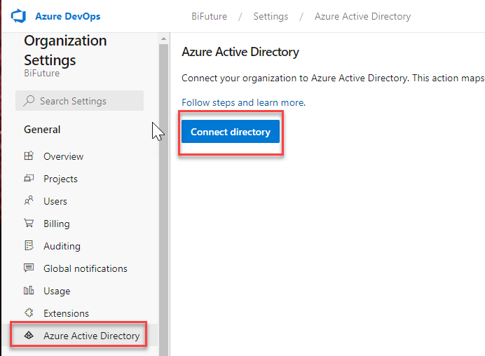
Task: Click the Billing shopping cart icon
Action: [x=29, y=223]
